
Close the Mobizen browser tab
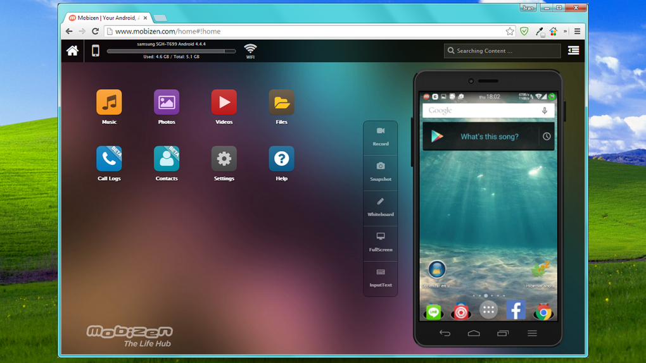(x=145, y=18)
